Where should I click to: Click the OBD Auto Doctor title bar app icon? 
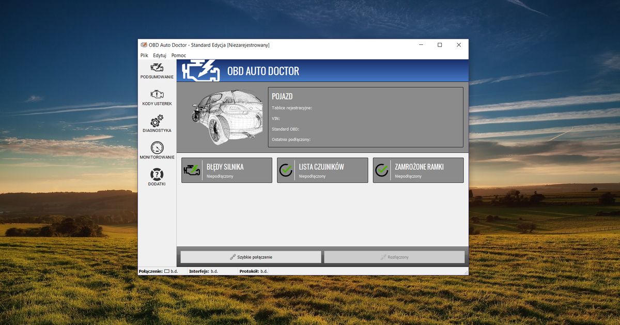[x=144, y=45]
